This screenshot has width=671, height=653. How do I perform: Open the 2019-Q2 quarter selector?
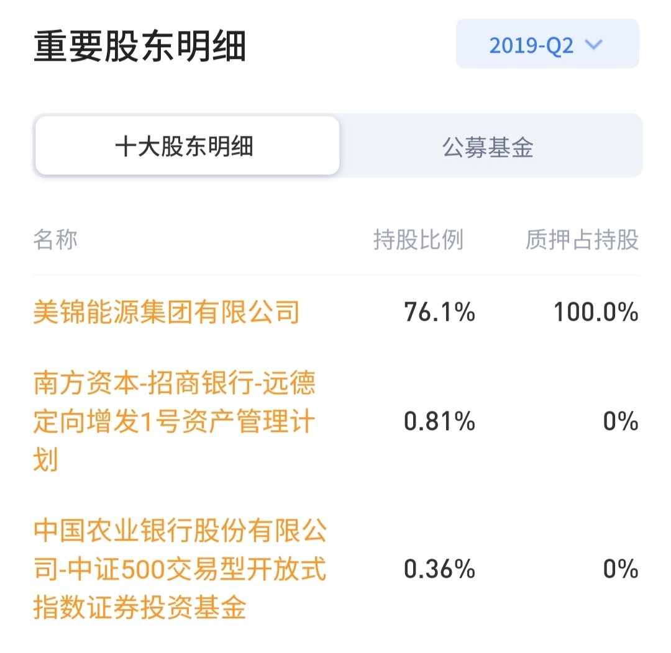coord(547,45)
